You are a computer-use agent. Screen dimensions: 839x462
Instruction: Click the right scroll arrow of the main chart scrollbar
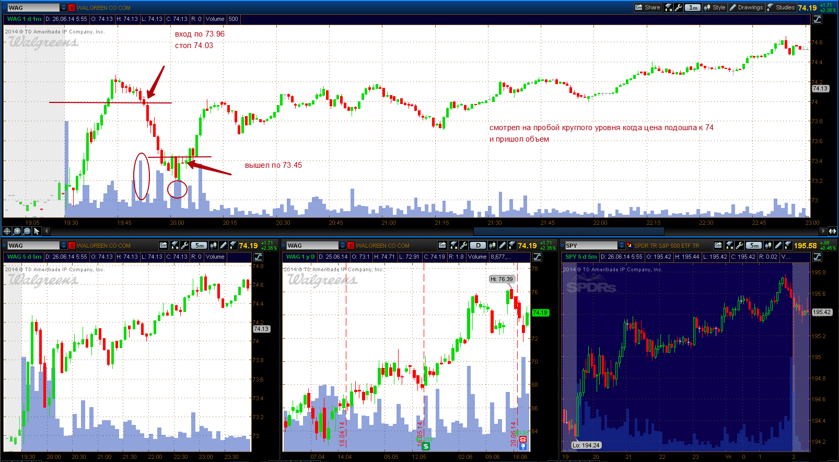[x=823, y=231]
